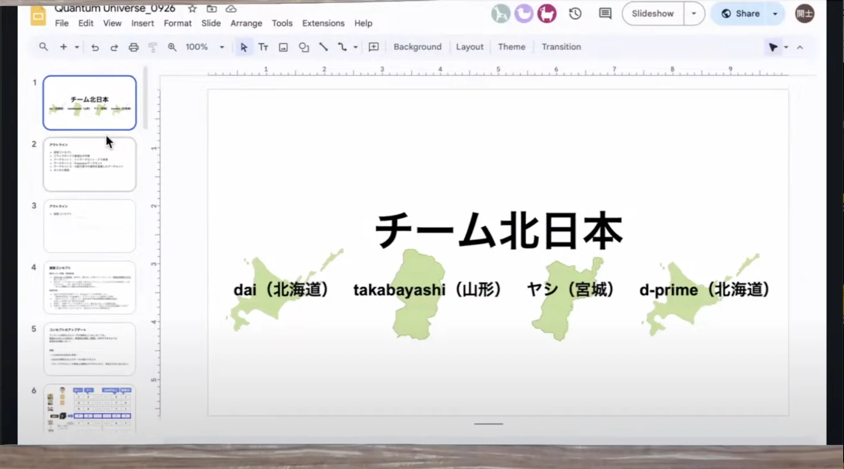
Task: Expand the Slideshow options arrow
Action: [x=694, y=13]
